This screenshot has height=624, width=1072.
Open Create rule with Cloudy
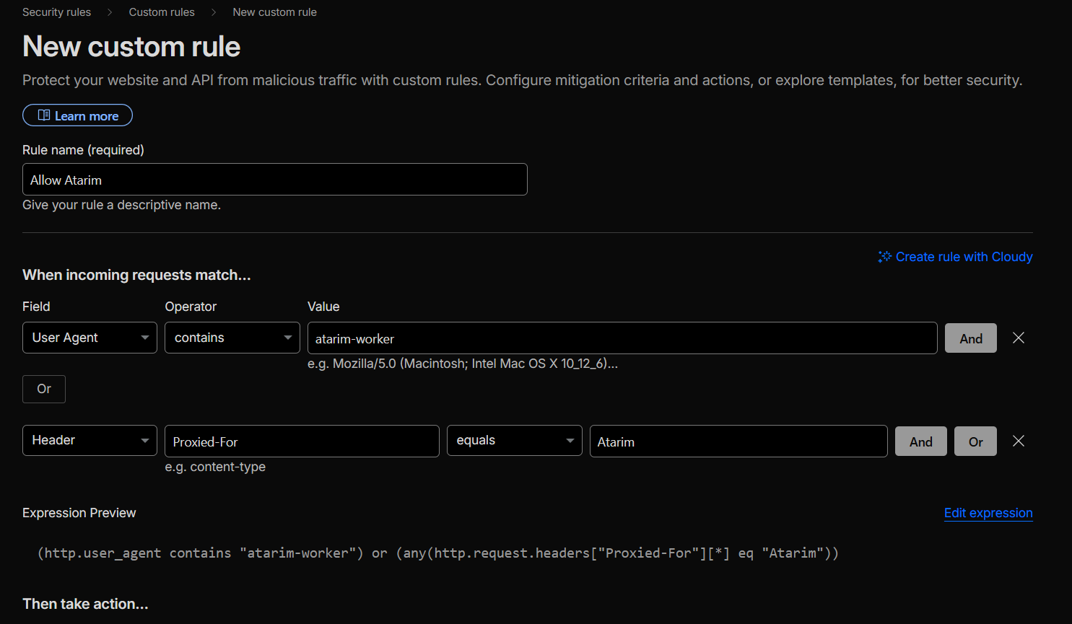pos(963,257)
